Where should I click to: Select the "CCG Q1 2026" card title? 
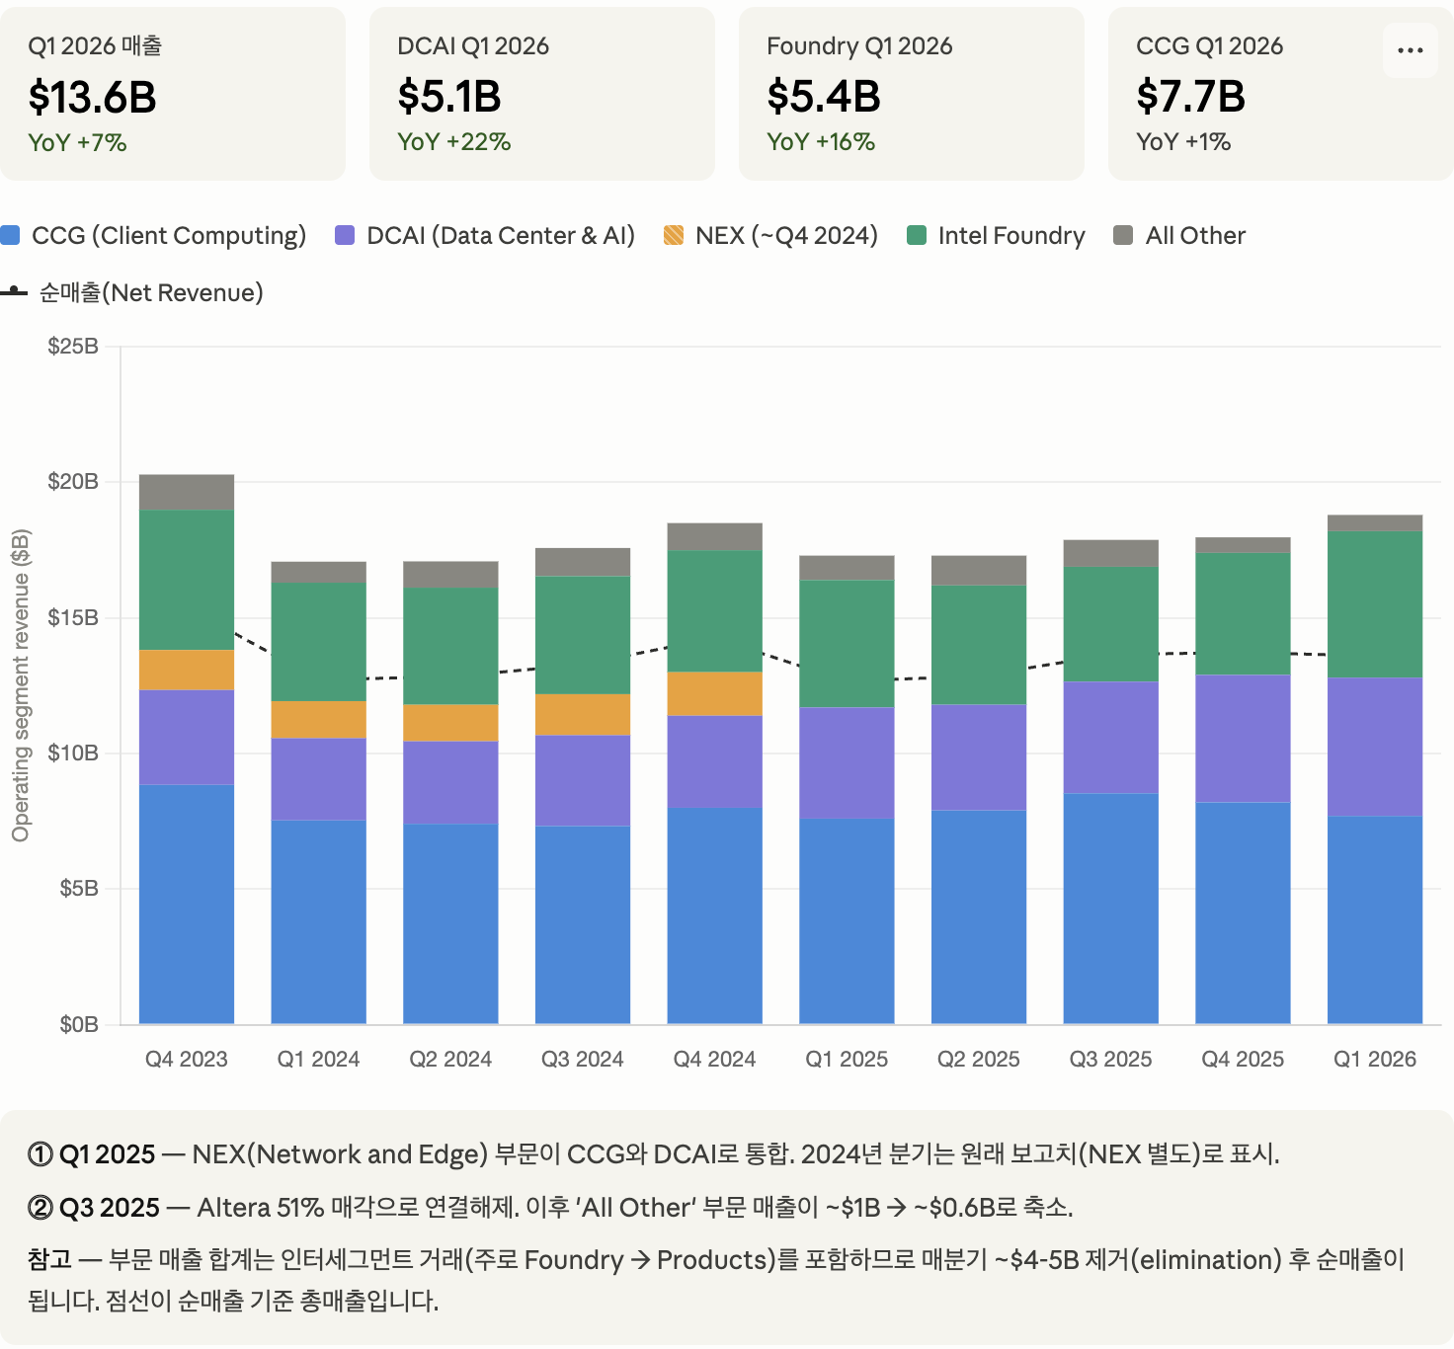[1209, 45]
